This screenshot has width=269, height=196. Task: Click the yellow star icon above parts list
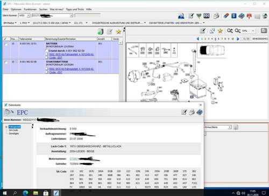pyautogui.click(x=118, y=32)
